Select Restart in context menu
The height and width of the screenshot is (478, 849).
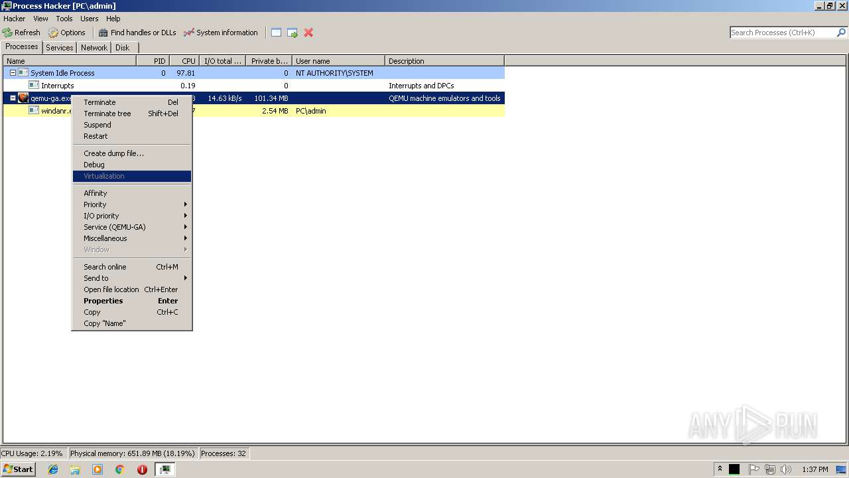click(x=132, y=136)
